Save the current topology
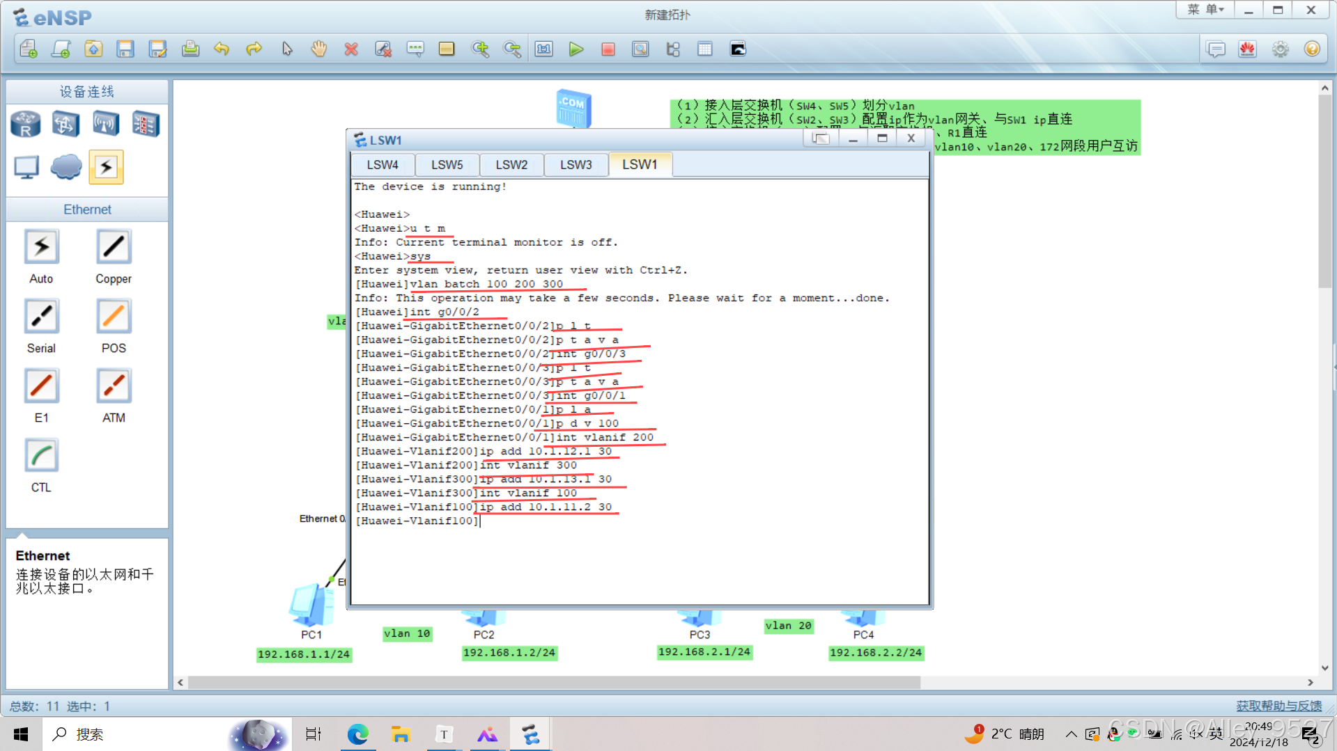This screenshot has width=1337, height=751. click(x=125, y=49)
